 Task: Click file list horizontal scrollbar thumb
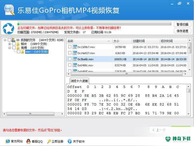126,74
